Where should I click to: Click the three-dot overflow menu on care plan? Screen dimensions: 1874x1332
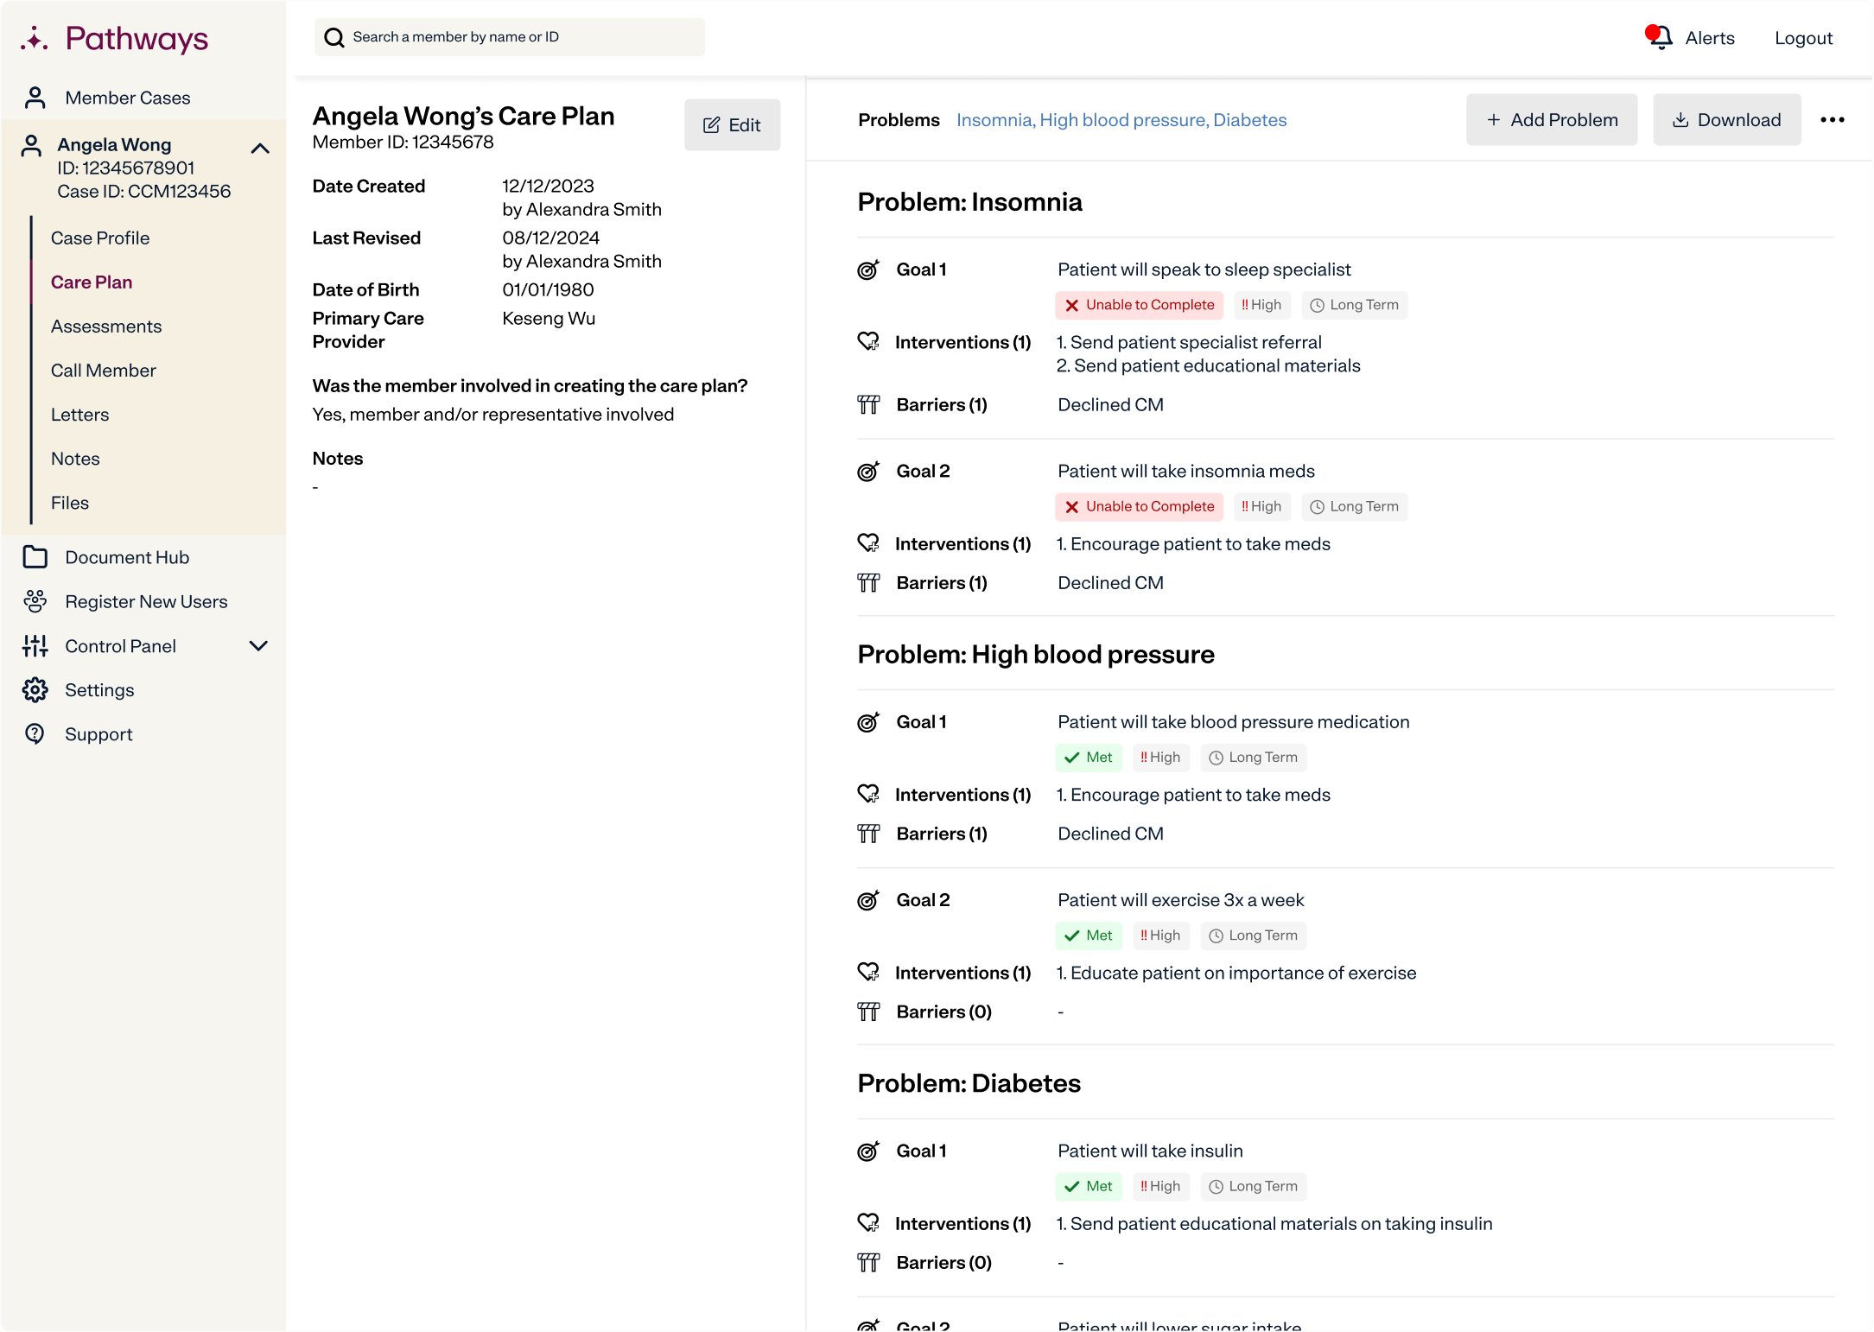tap(1833, 120)
